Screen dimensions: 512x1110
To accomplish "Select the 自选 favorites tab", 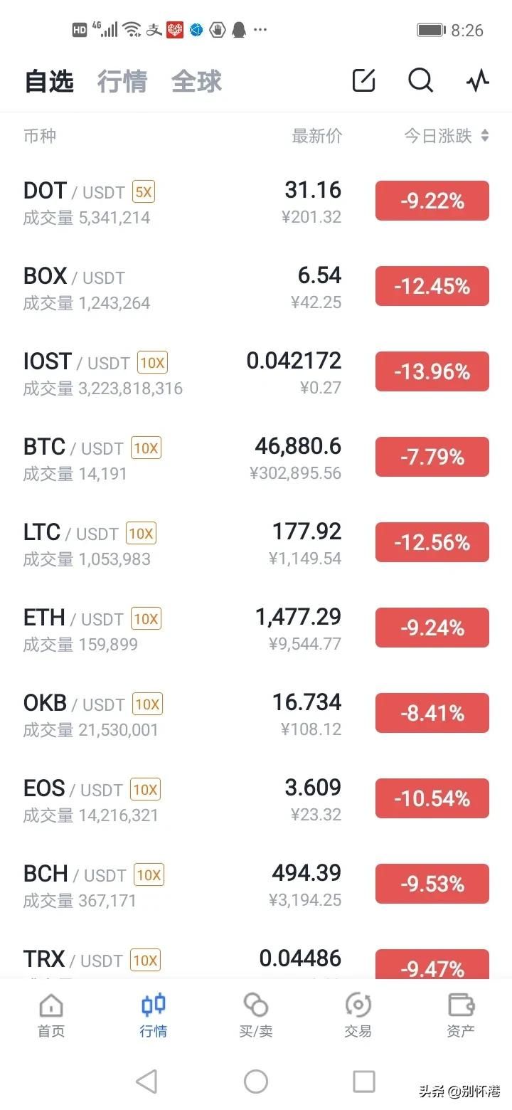I will (x=49, y=82).
